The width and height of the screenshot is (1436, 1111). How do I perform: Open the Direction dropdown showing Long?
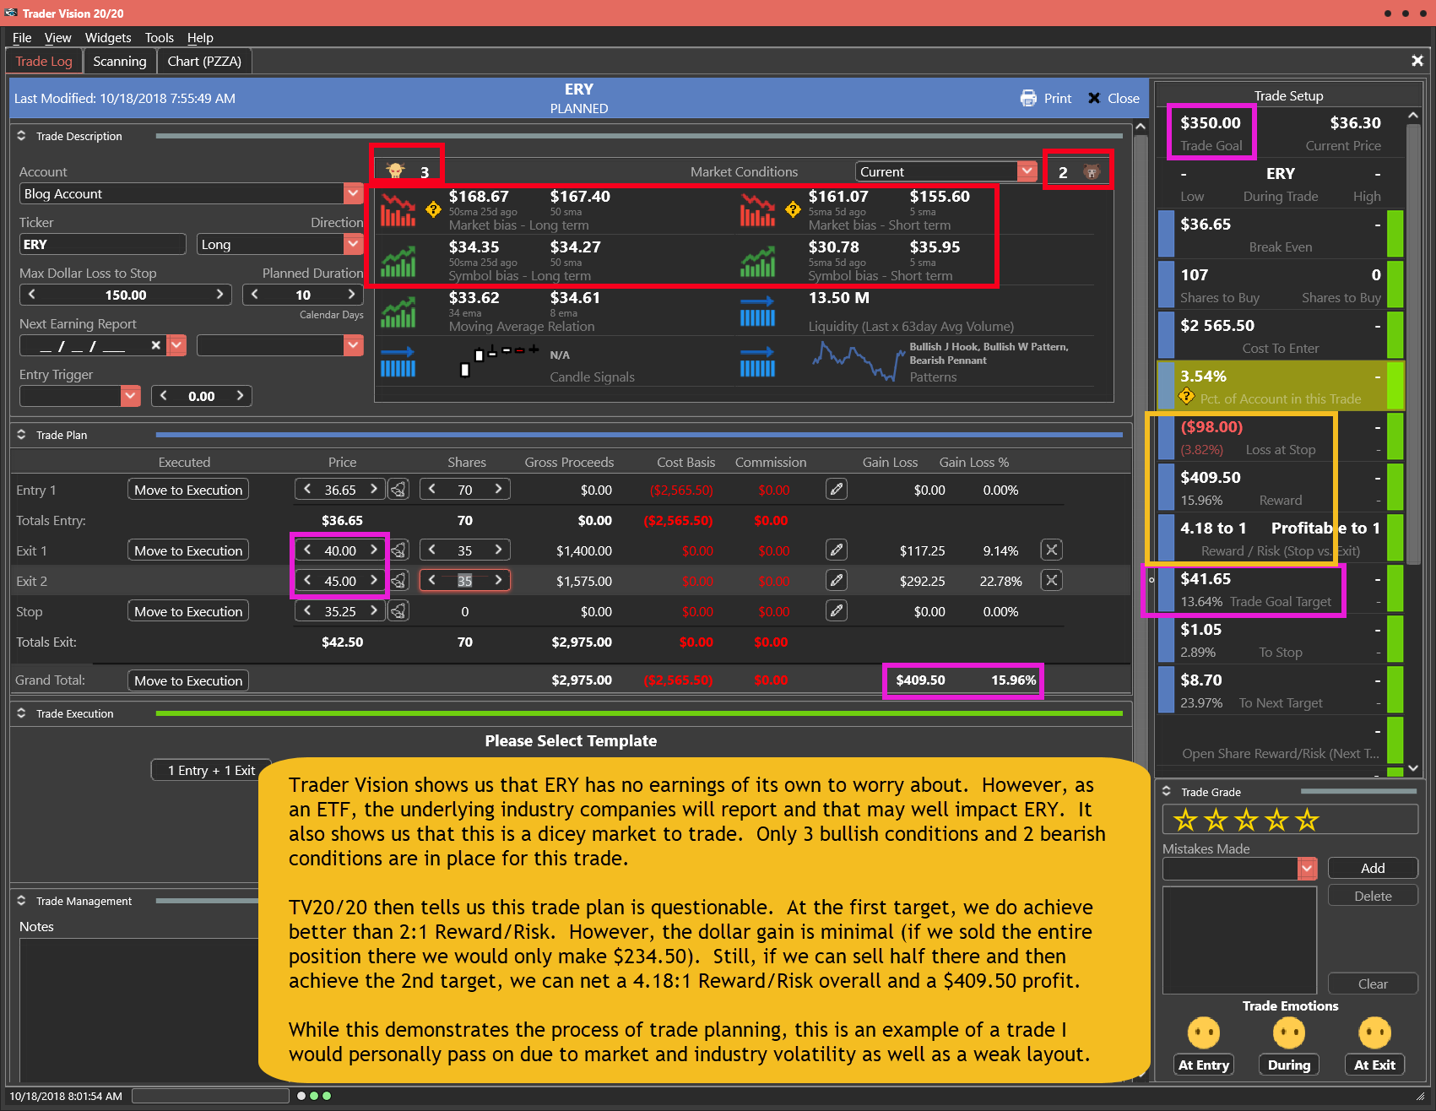coord(354,245)
